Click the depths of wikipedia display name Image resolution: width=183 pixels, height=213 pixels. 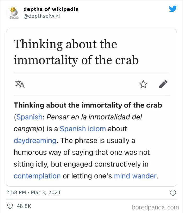(x=51, y=9)
